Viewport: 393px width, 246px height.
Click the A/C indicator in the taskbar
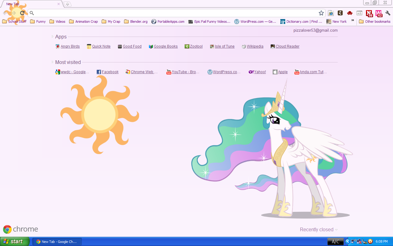[336, 242]
